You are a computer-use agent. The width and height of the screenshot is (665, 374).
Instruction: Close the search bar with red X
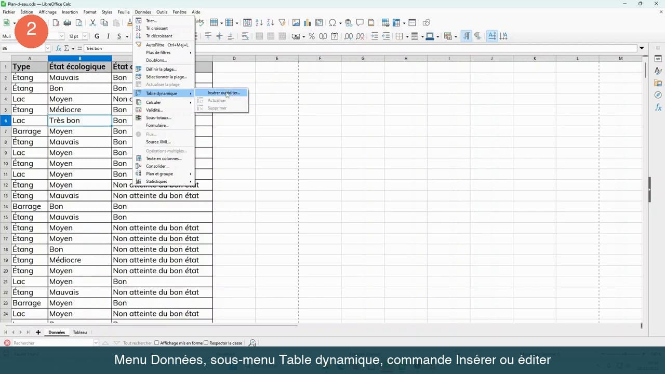pyautogui.click(x=7, y=343)
